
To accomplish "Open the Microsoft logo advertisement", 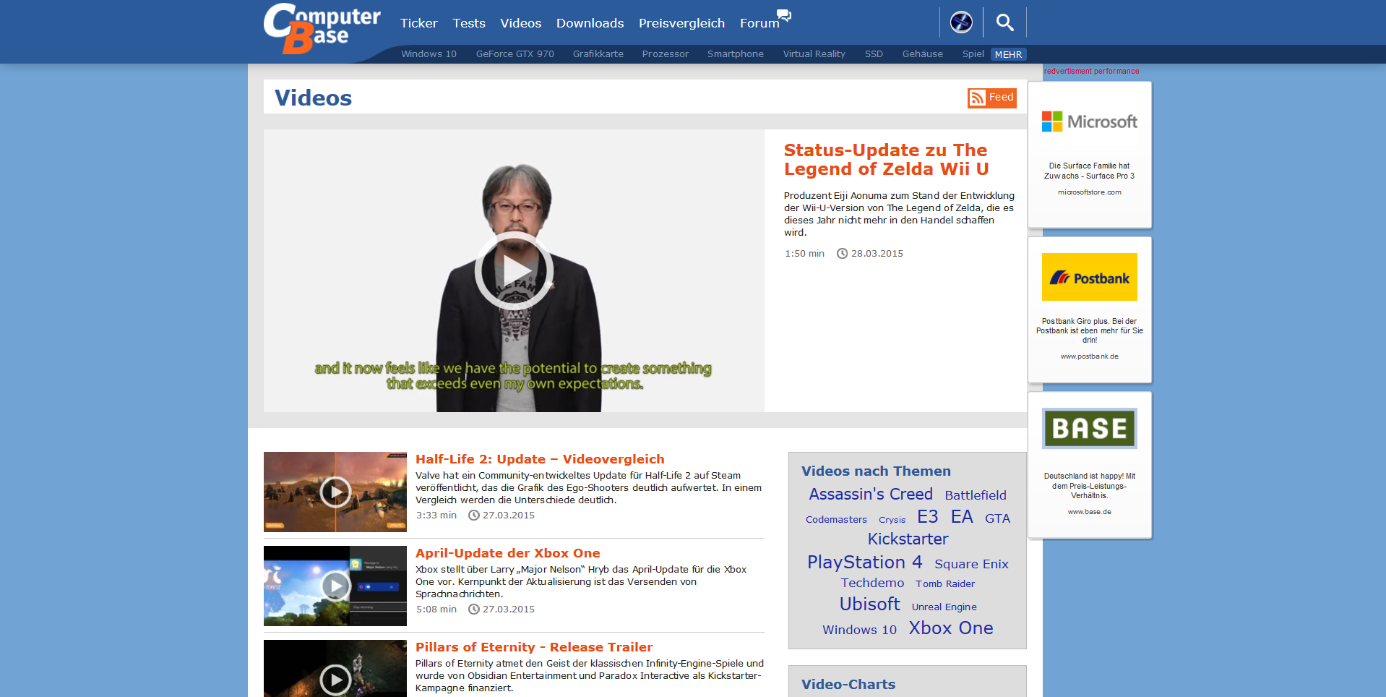I will (x=1090, y=121).
